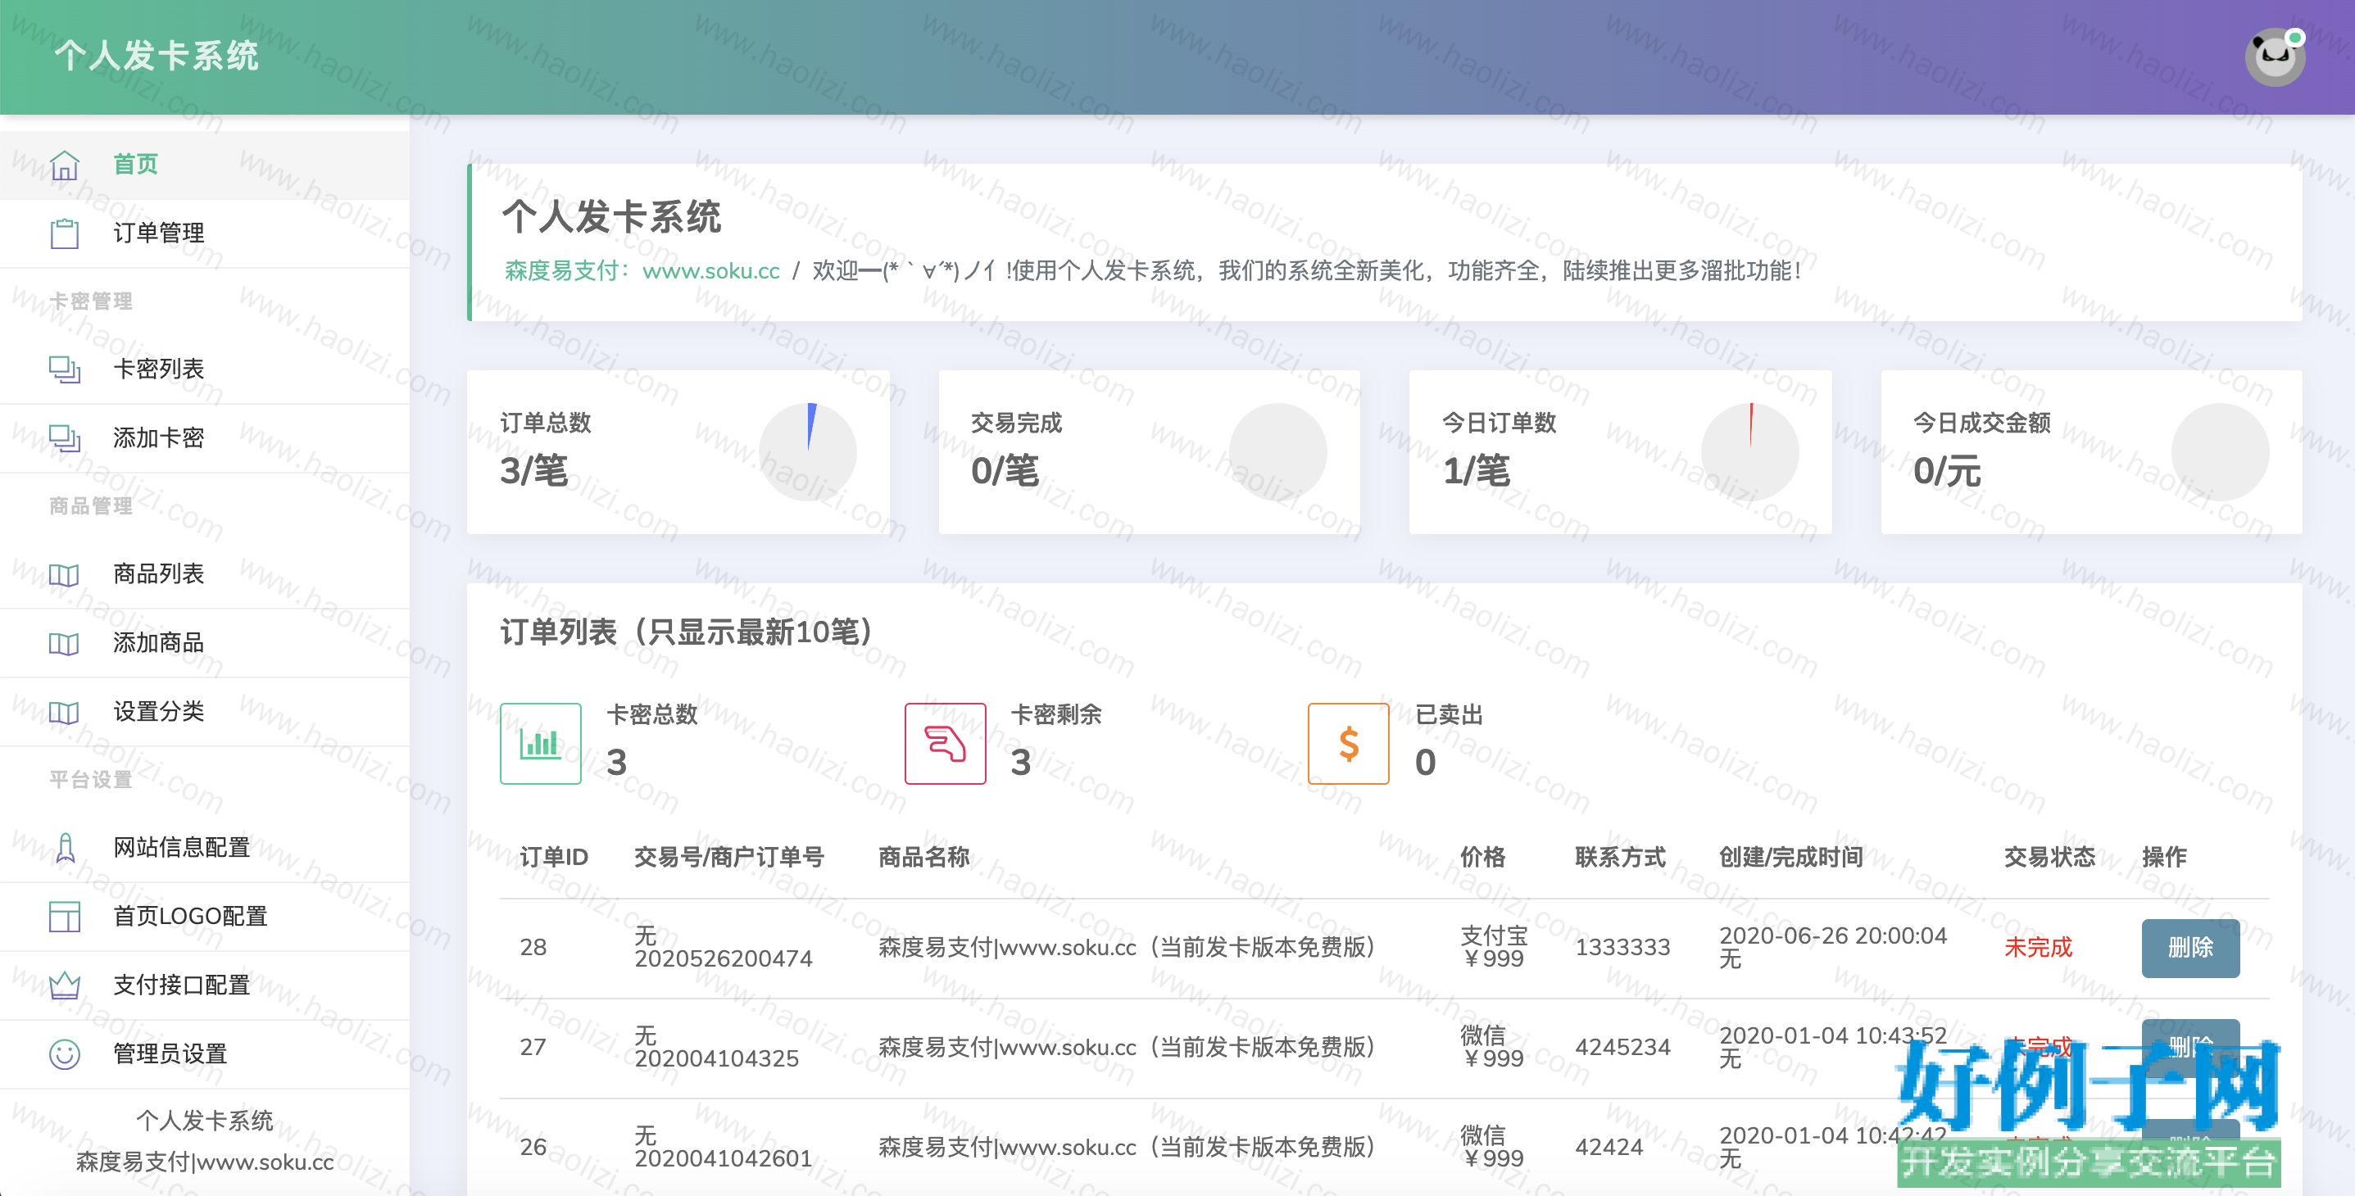Click the 价格 column header
The width and height of the screenshot is (2355, 1196).
(x=1483, y=857)
